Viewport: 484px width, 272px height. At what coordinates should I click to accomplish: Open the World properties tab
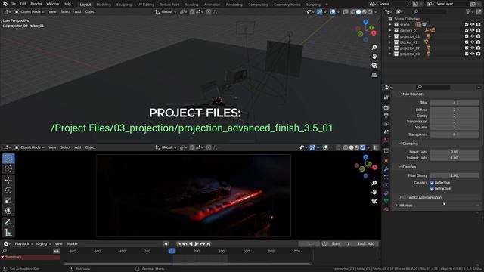pos(386,140)
